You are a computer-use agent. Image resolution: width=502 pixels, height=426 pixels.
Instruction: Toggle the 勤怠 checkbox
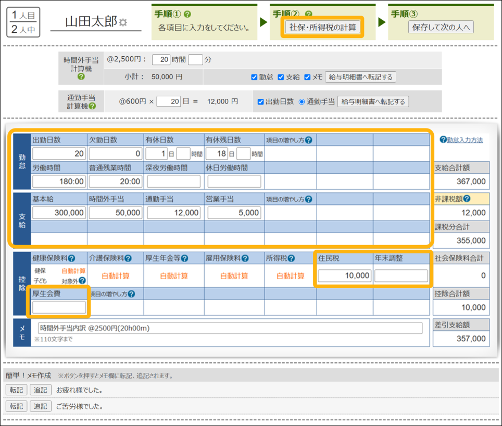pyautogui.click(x=254, y=78)
